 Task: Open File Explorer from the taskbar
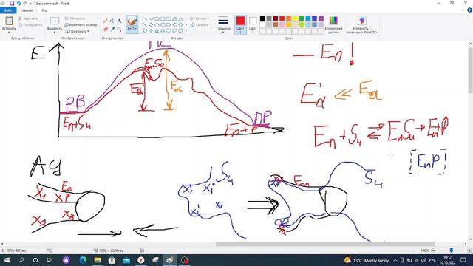point(97,260)
